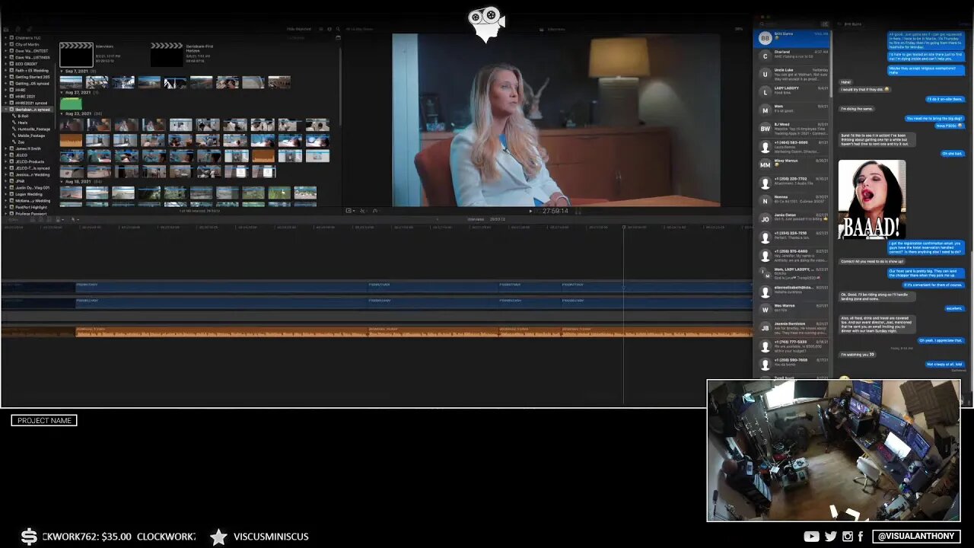974x548 pixels.
Task: Open Wes Warren conversation in Messages
Action: pyautogui.click(x=792, y=309)
